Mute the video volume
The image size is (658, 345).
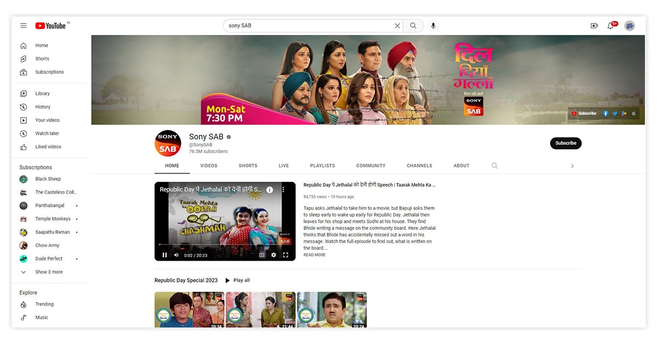176,255
